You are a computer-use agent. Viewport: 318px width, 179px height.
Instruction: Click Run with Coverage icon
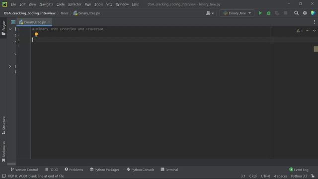pyautogui.click(x=277, y=13)
